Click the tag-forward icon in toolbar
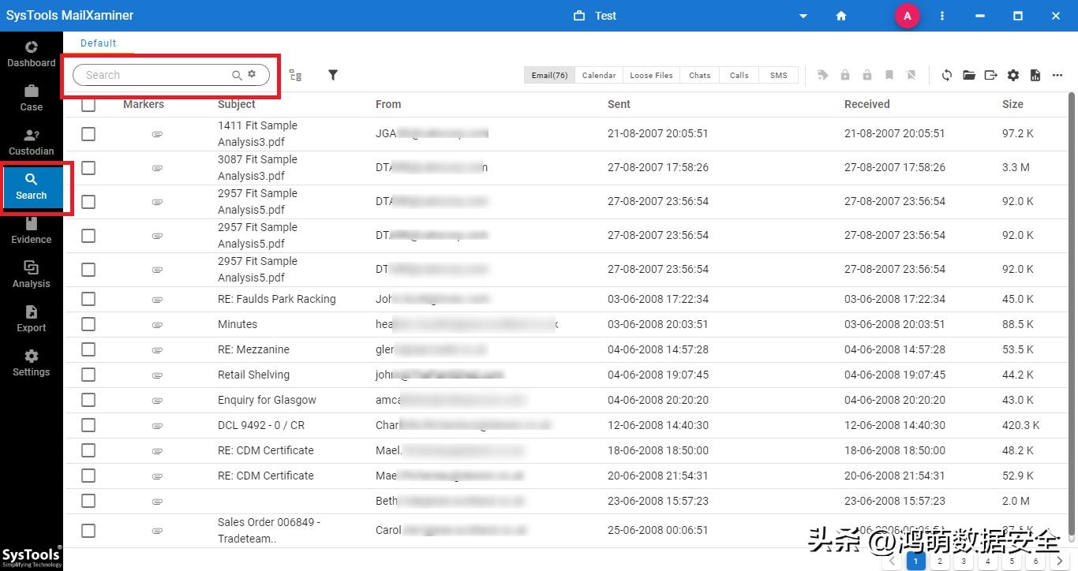The width and height of the screenshot is (1078, 571). 823,75
